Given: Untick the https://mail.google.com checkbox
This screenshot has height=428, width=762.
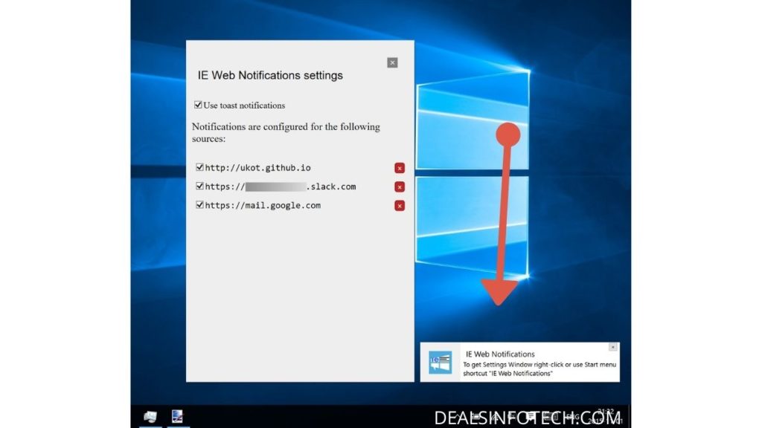Looking at the screenshot, I should (x=199, y=205).
